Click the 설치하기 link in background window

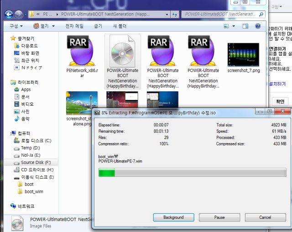point(277,84)
